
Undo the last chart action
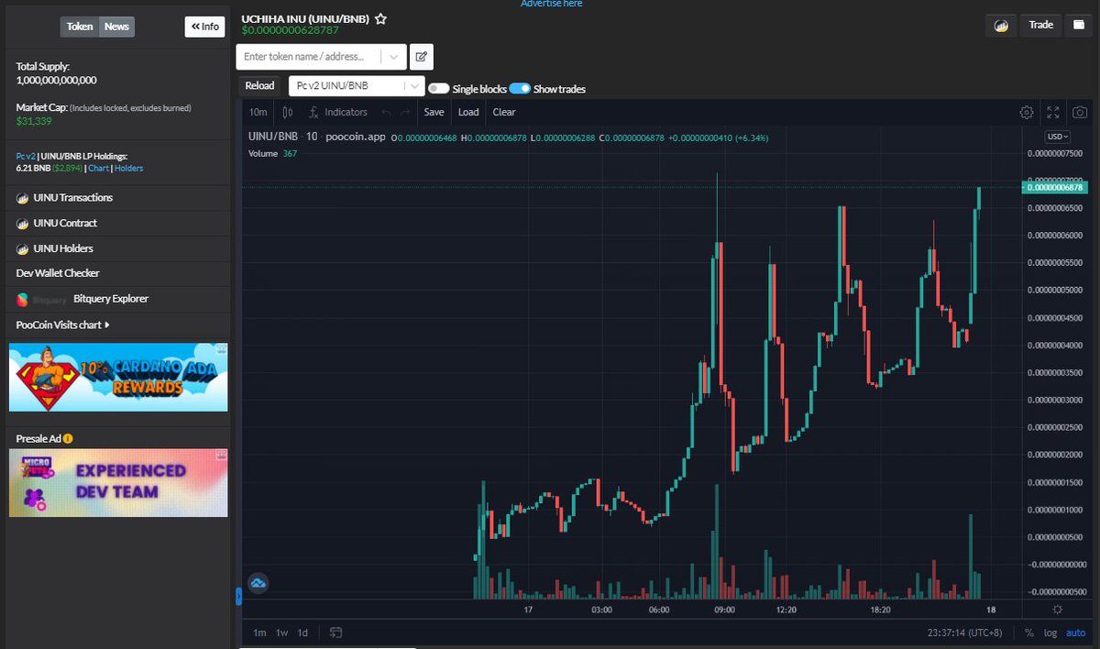pos(386,112)
